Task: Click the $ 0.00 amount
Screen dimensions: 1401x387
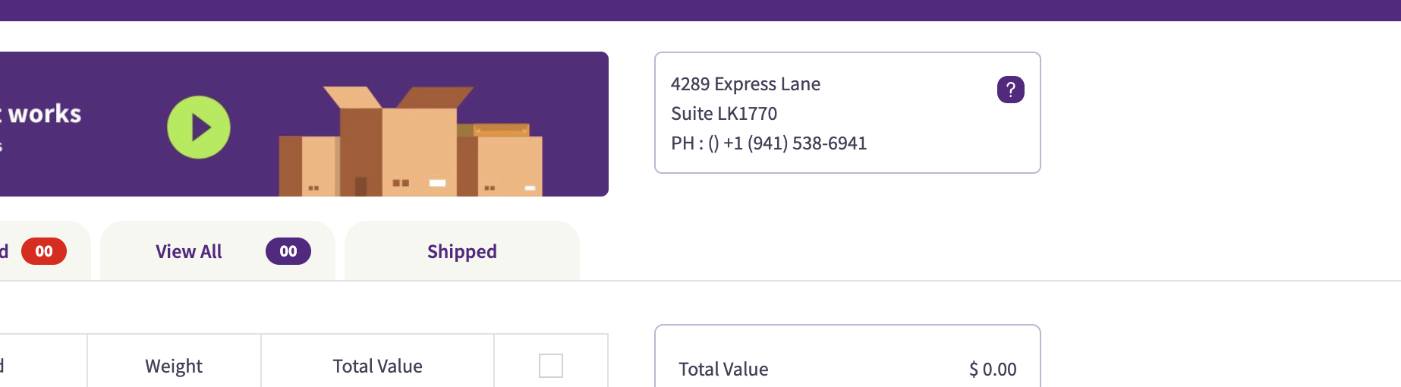Action: coord(993,370)
